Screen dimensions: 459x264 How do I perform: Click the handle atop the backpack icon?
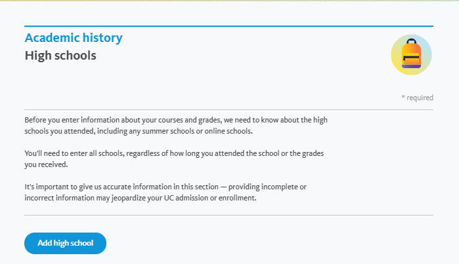[x=411, y=41]
